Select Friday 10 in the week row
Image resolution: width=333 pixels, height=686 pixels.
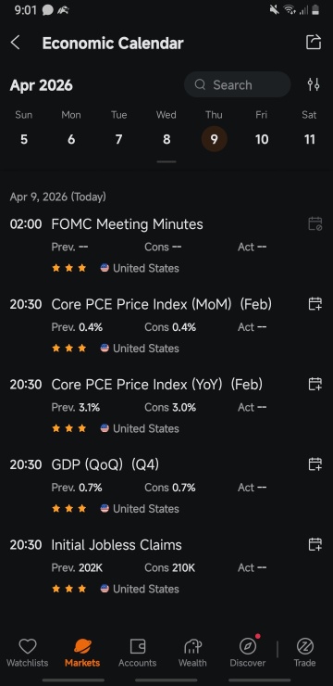click(262, 139)
